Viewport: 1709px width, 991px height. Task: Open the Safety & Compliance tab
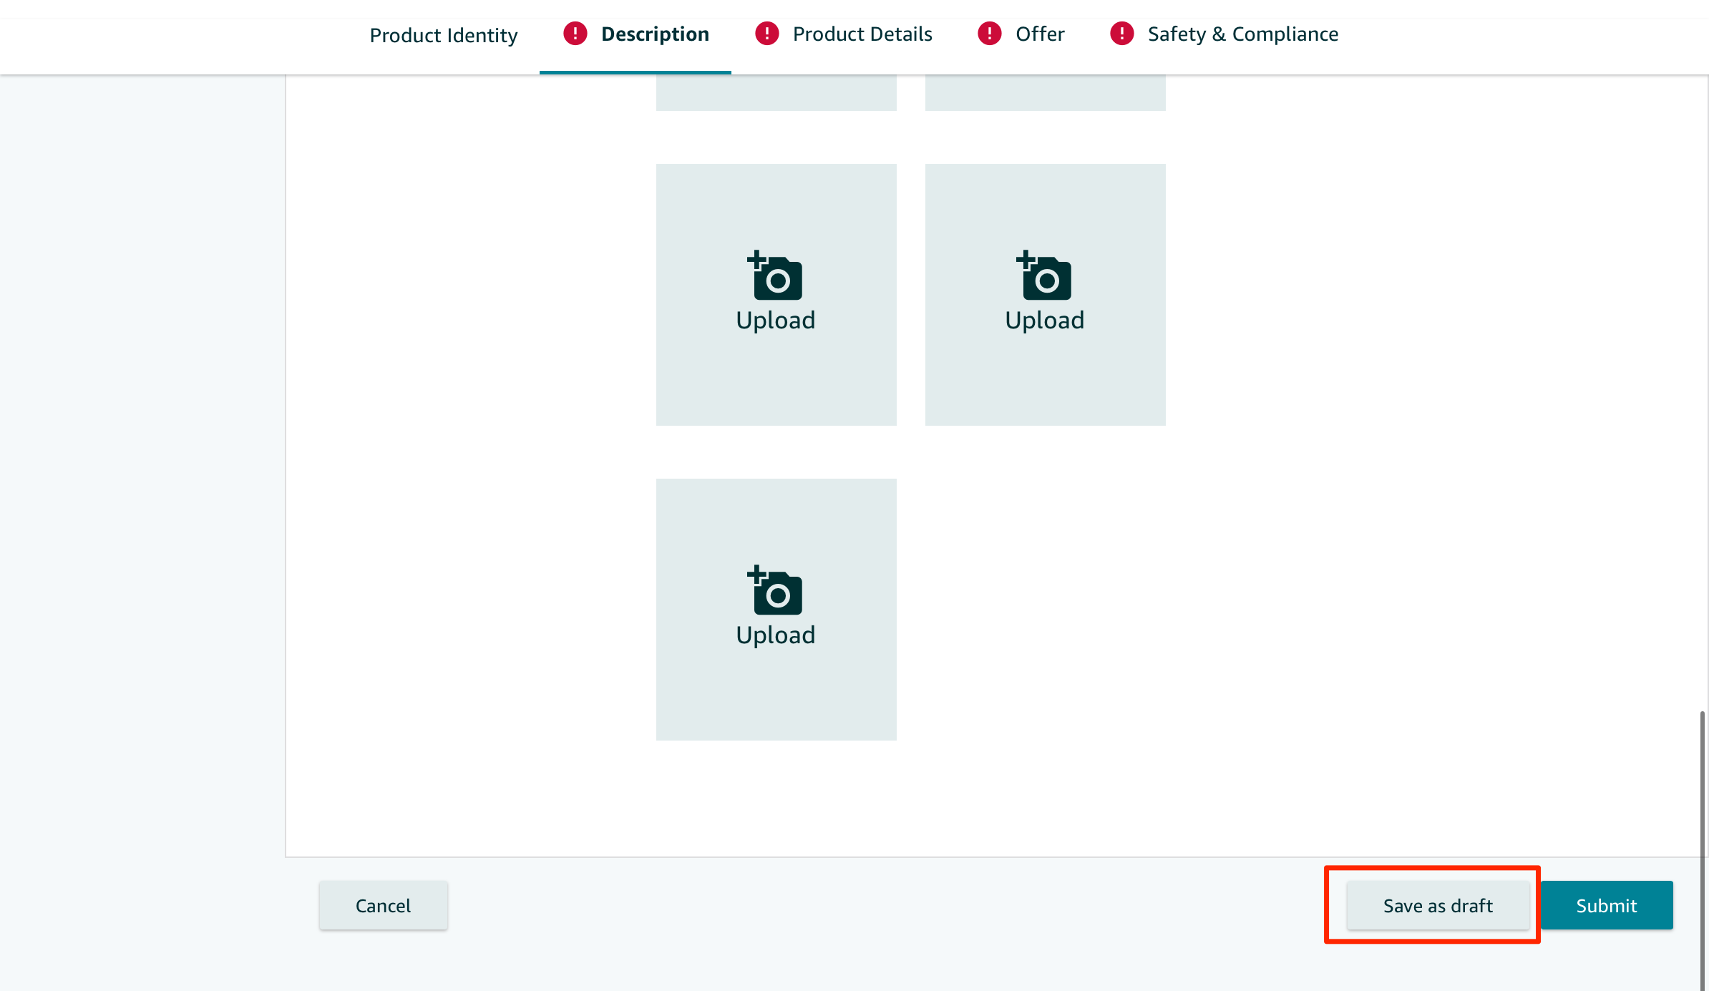[x=1242, y=34]
